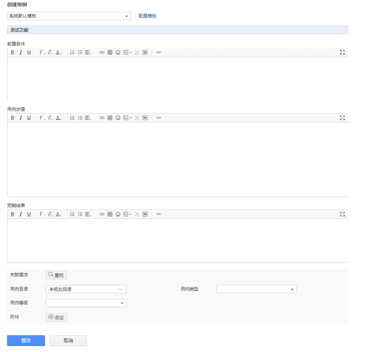
Task: Open font size dropdown in 预期结果 toolbar
Action: coord(51,214)
